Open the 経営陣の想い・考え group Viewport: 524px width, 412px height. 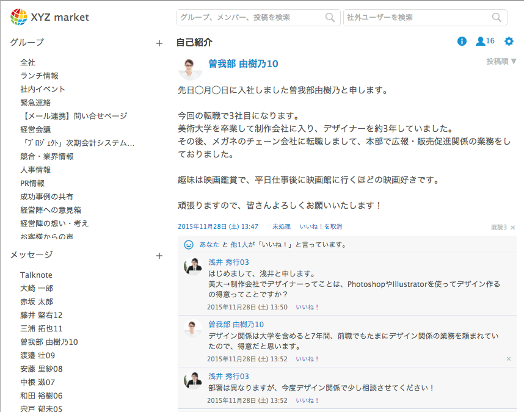tap(54, 223)
